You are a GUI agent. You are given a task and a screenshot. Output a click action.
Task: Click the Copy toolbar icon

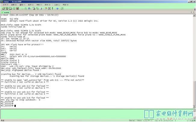coord(22,8)
